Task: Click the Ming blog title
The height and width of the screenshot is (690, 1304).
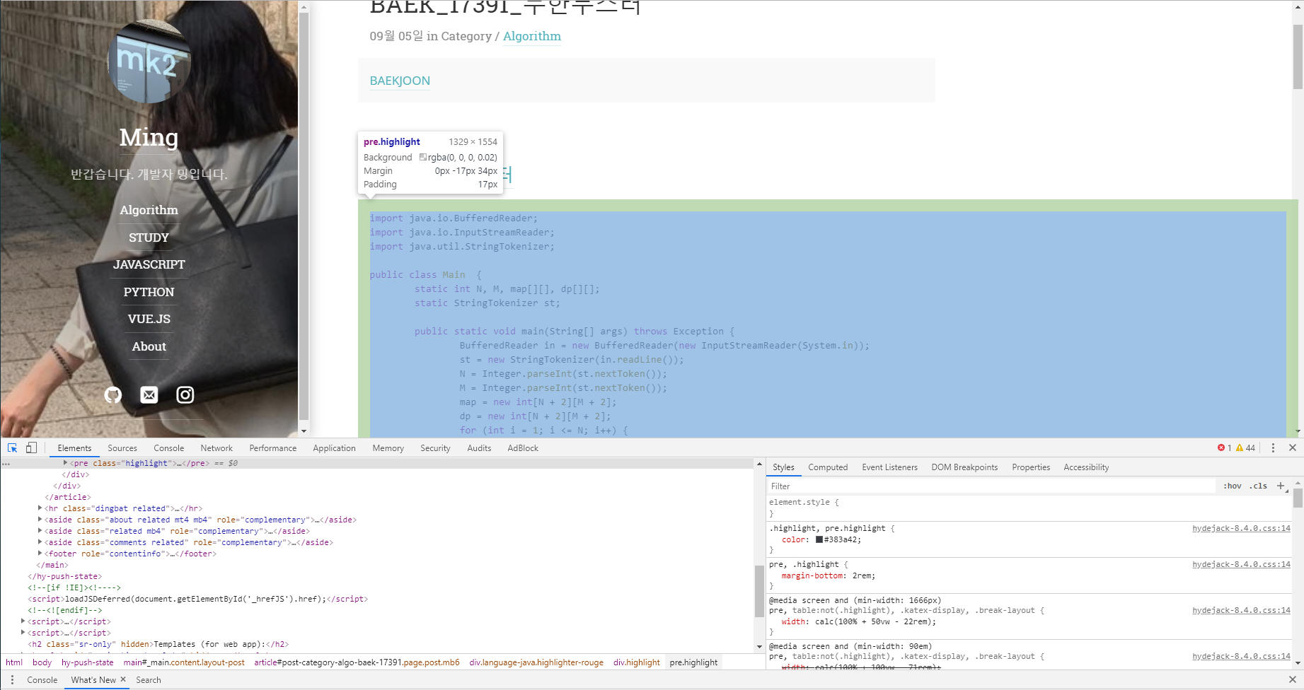Action: click(149, 137)
